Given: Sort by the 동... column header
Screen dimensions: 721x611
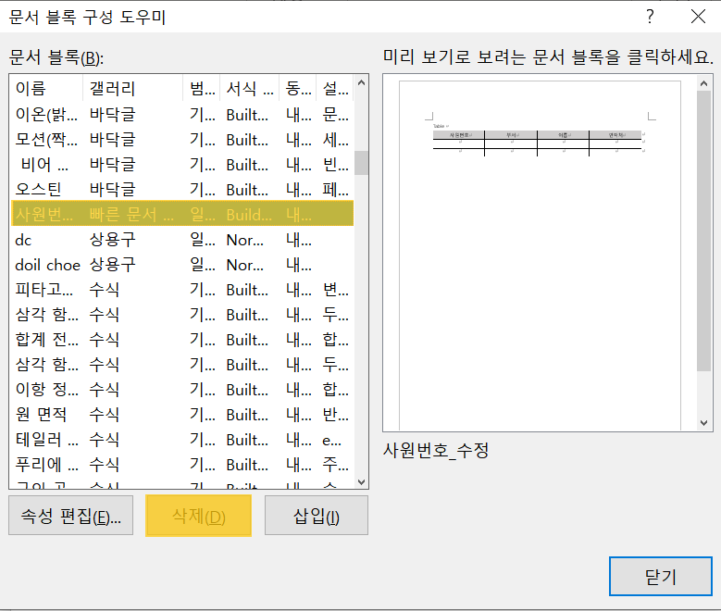Looking at the screenshot, I should tap(298, 88).
